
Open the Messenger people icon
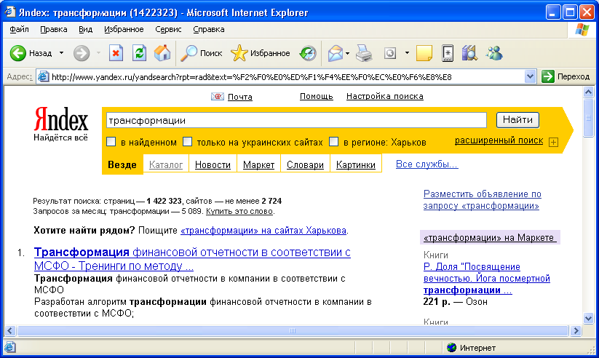494,53
